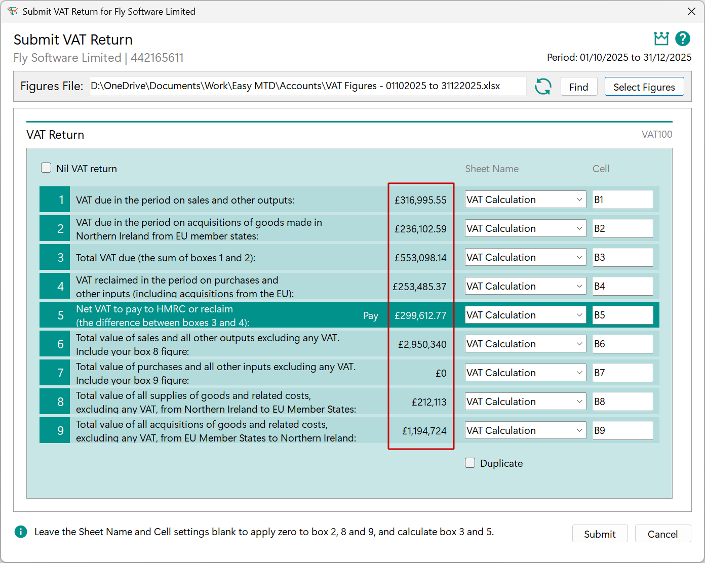Click the Find button
The height and width of the screenshot is (563, 705).
579,87
